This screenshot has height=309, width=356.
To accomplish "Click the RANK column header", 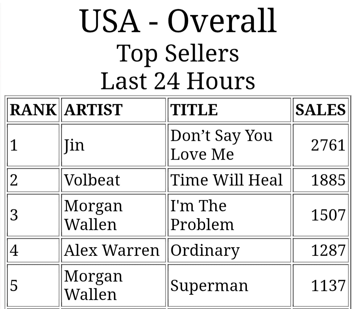I will pyautogui.click(x=33, y=110).
